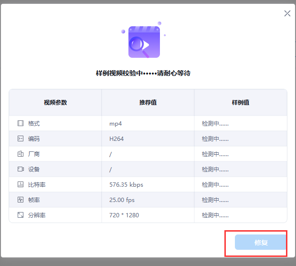Click the 帧率 row label
The height and width of the screenshot is (266, 296).
pos(34,200)
